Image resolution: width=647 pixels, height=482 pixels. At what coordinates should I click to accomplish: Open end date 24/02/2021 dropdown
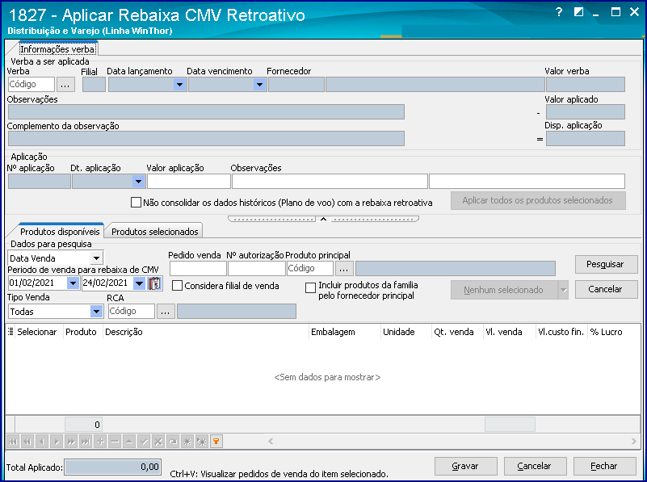tap(140, 283)
